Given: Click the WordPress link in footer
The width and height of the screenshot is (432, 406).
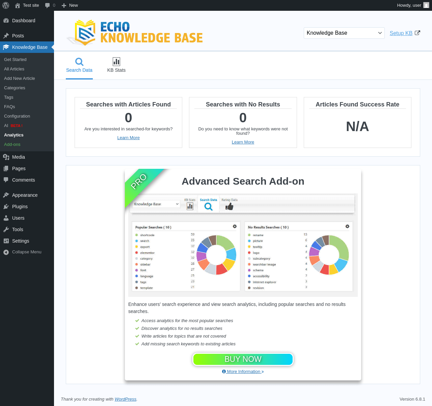Looking at the screenshot, I should [x=126, y=399].
